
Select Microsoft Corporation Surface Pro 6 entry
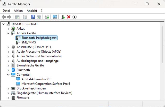pos(45,84)
